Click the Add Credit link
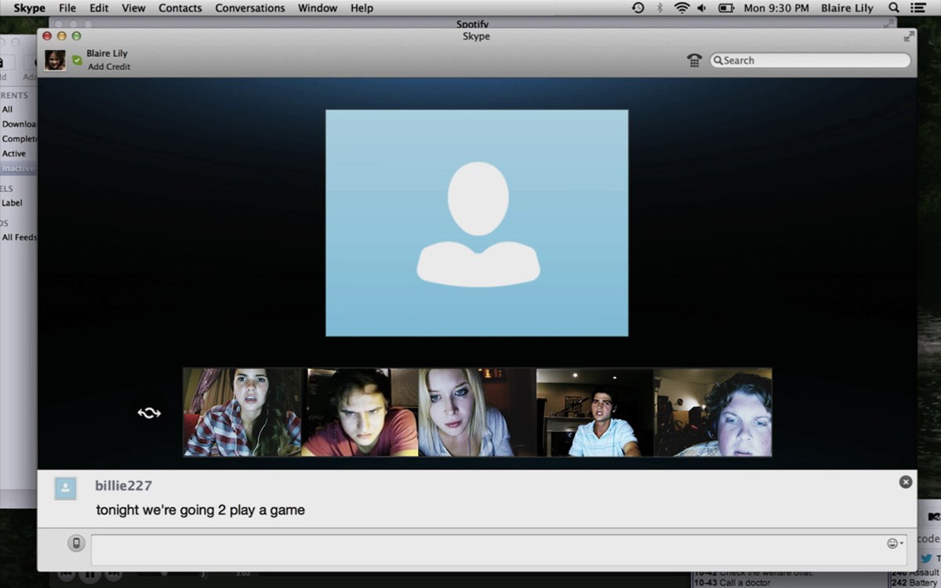The width and height of the screenshot is (941, 588). click(109, 67)
